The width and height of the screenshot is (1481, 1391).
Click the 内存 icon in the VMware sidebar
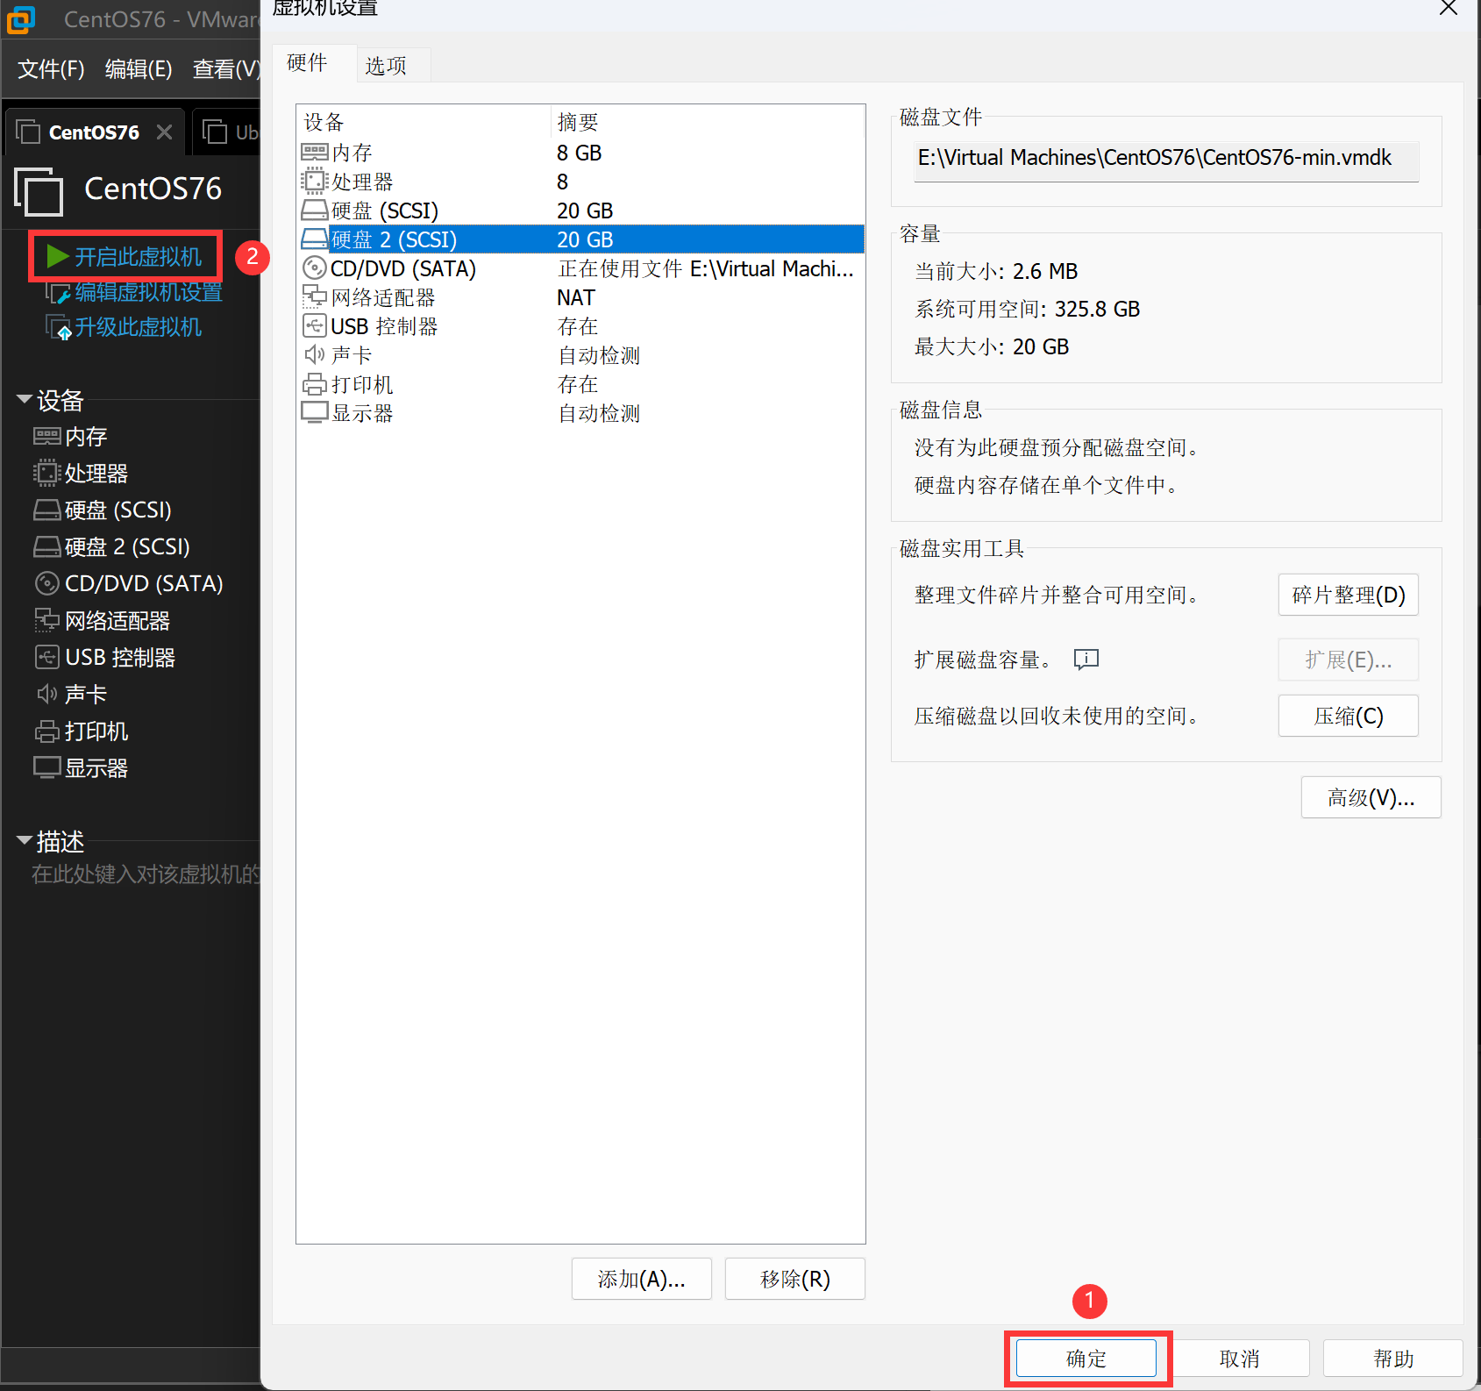click(46, 437)
